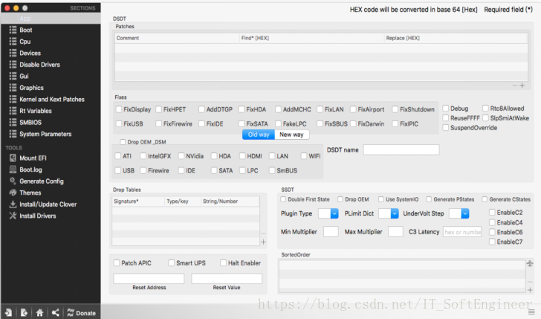Enable the SuspendOverride checkbox
The height and width of the screenshot is (319, 541).
click(446, 128)
